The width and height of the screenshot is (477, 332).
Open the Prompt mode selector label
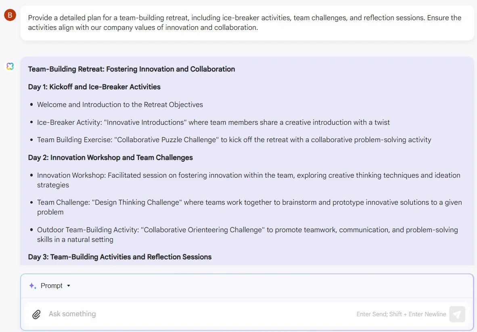pos(51,286)
